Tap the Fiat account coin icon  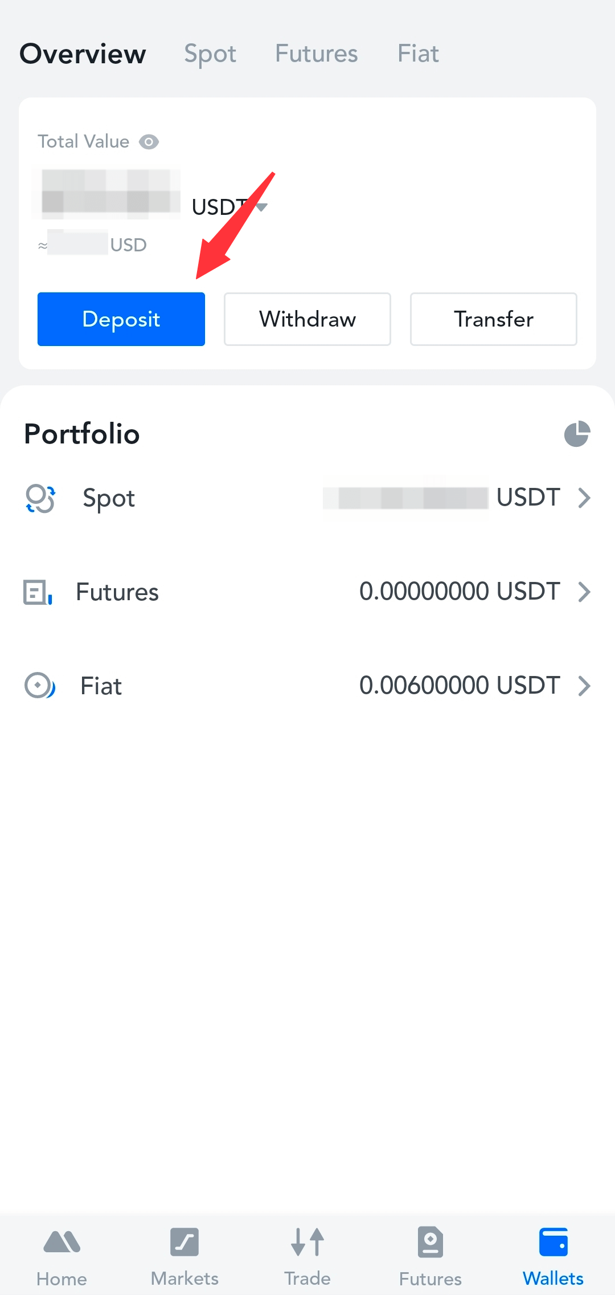pos(40,686)
